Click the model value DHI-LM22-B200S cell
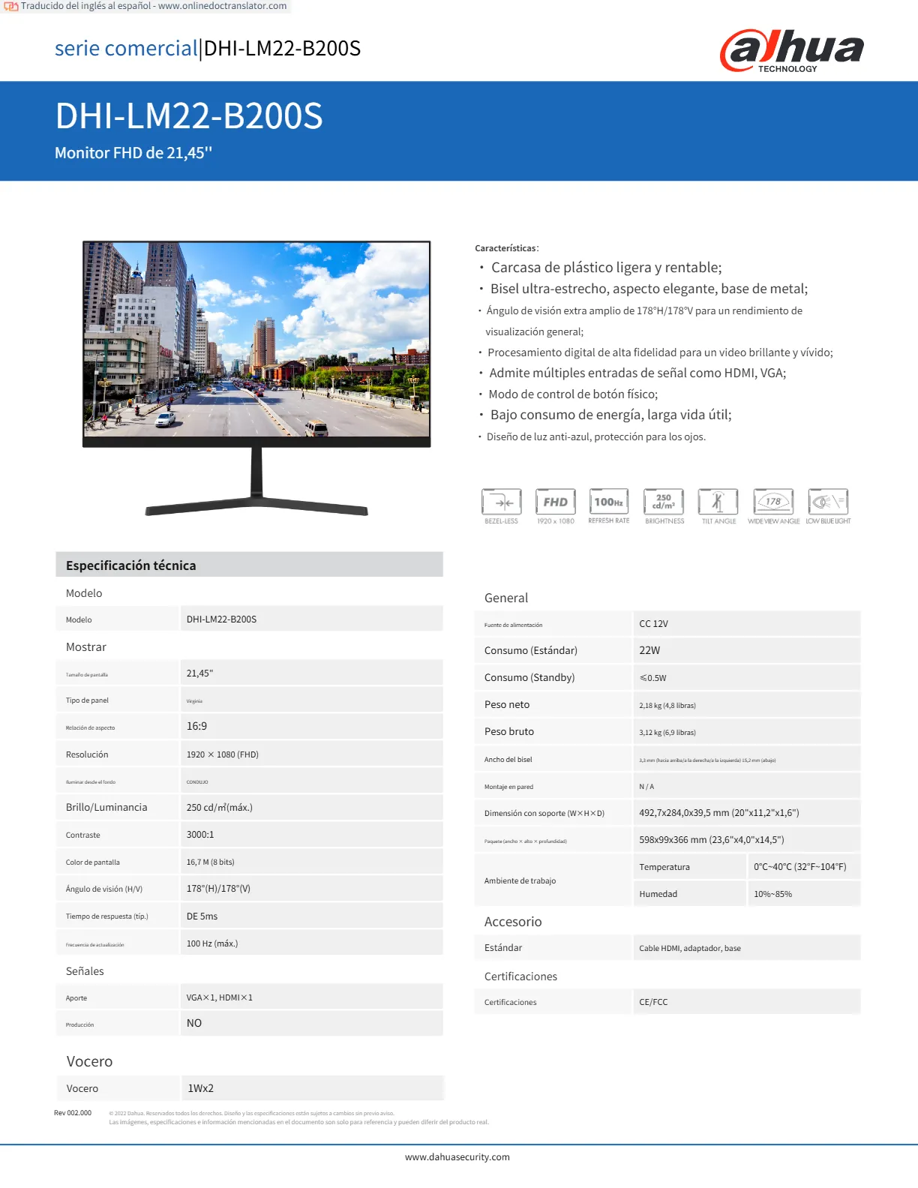918x1188 pixels. (311, 619)
